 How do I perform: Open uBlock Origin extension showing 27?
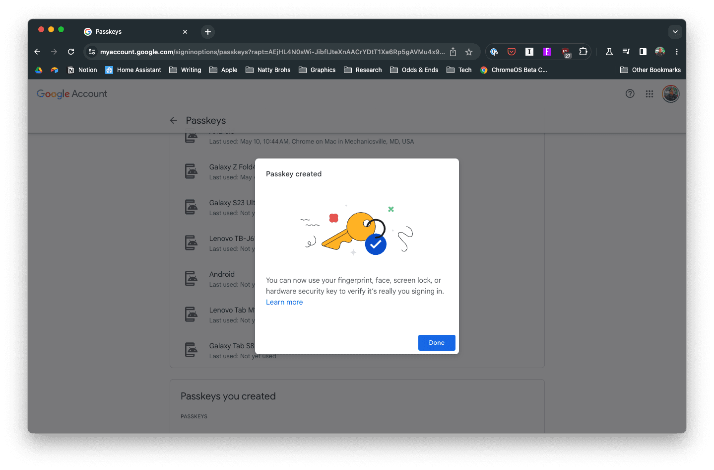566,52
